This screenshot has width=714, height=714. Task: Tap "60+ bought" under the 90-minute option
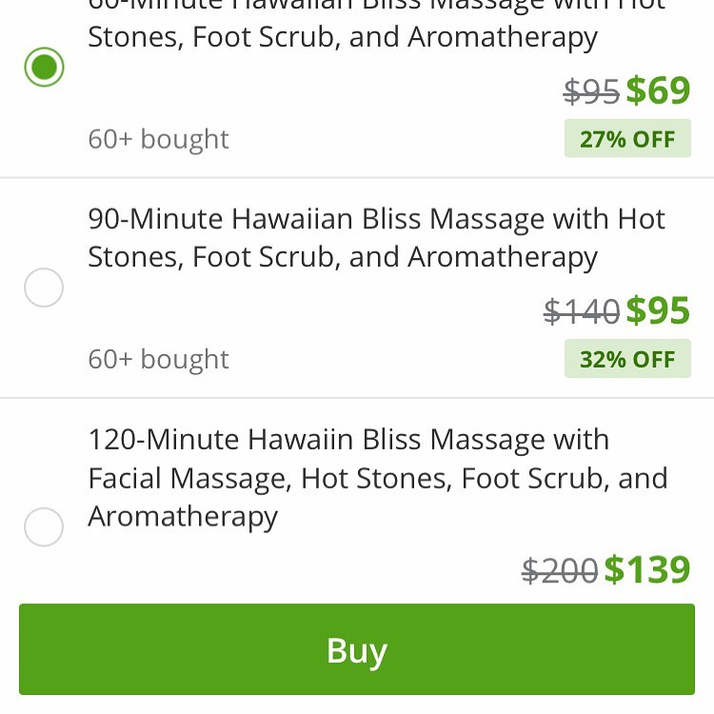coord(159,360)
